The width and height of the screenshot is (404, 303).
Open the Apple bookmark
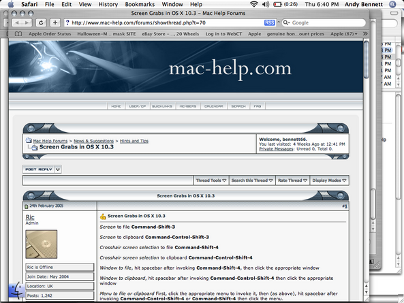(255, 34)
